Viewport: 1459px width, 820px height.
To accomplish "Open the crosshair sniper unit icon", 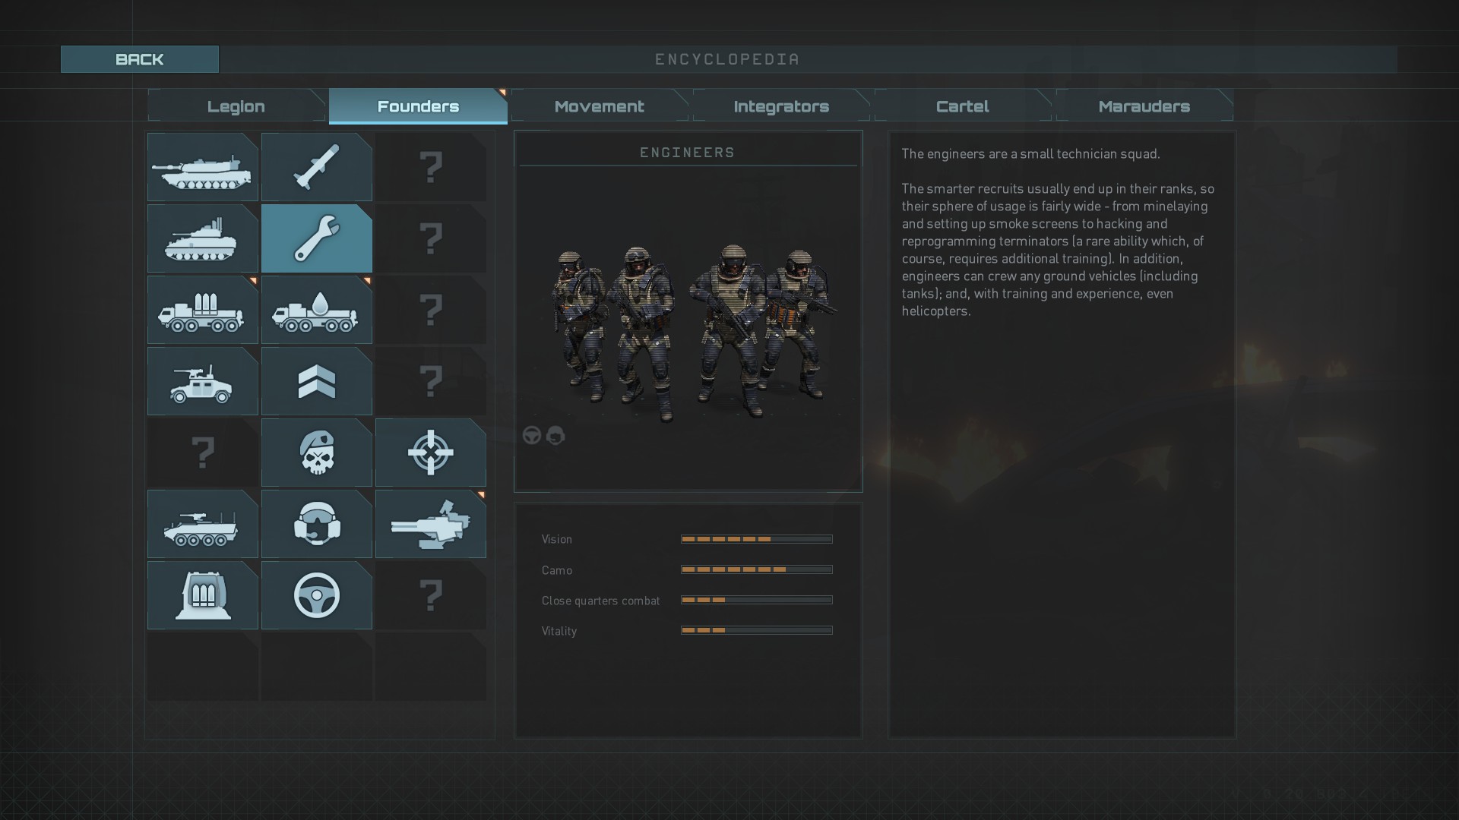I will point(430,453).
